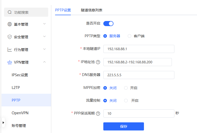The width and height of the screenshot is (197, 133).
Task: Open the OpenVPN menu item
Action: tap(20, 113)
